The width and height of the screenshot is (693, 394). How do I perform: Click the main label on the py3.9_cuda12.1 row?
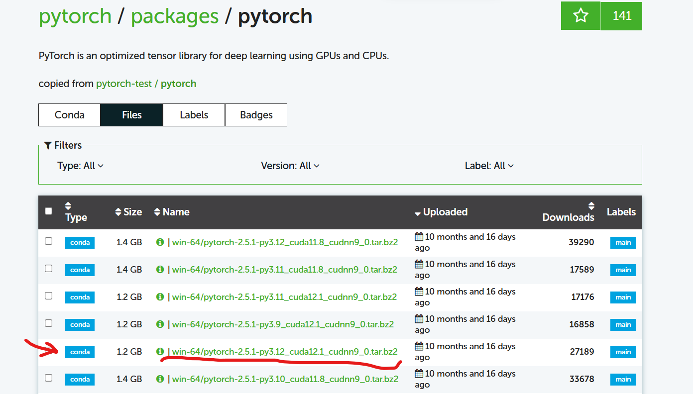pyautogui.click(x=622, y=324)
